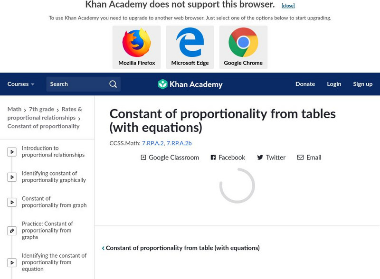Open the Donate page

click(x=305, y=84)
